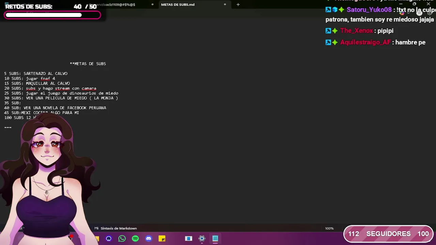Click line 15 SUBS: MAQUILLAR AL CALVO
The image size is (436, 245).
[37, 83]
